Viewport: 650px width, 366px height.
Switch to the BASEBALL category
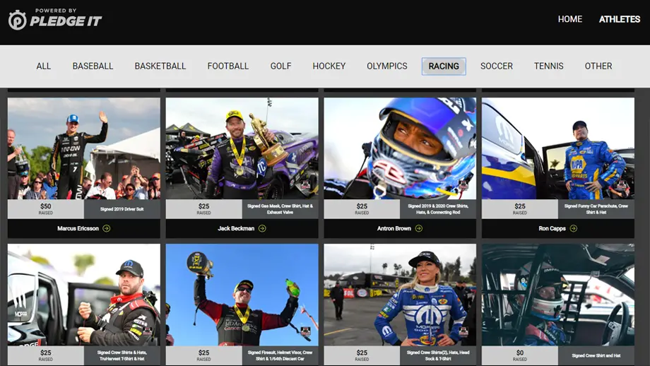[x=93, y=66]
